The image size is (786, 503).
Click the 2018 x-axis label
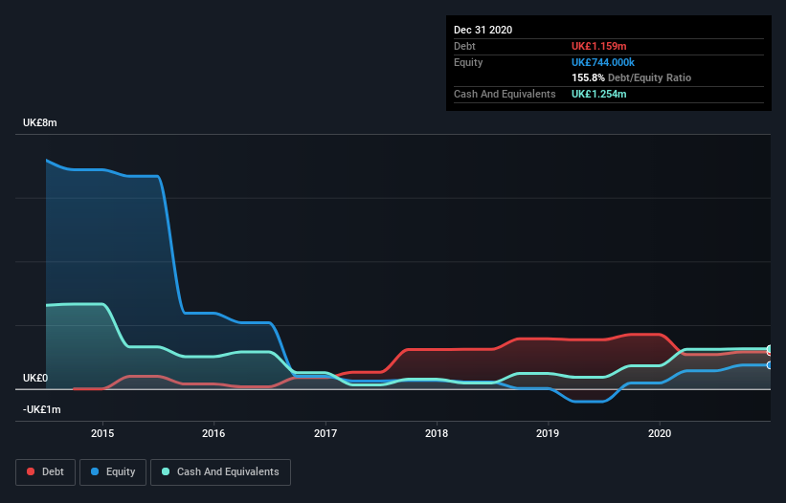click(x=437, y=433)
